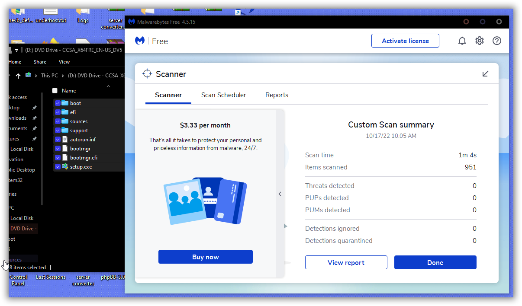Open the Malwarebytes help icon
522x306 pixels.
coord(497,41)
